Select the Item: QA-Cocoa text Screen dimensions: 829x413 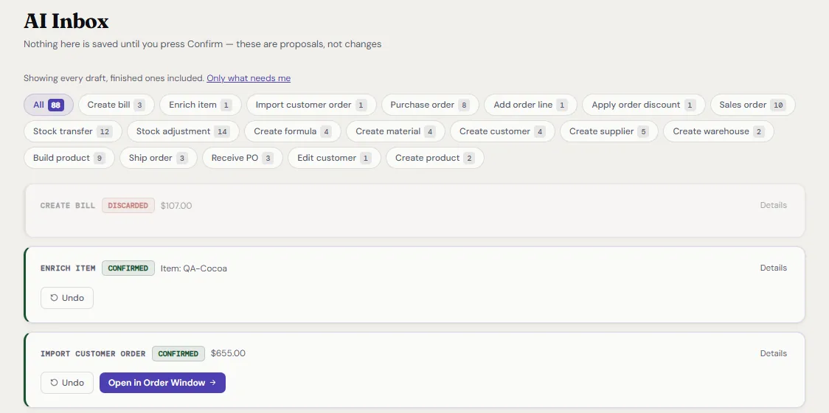(x=193, y=268)
